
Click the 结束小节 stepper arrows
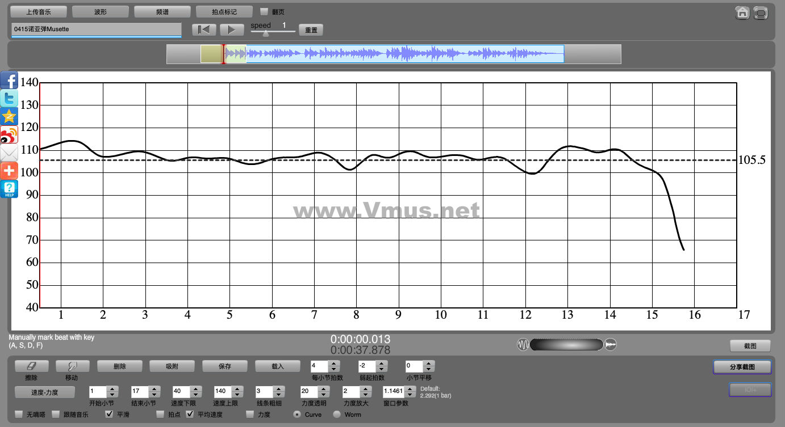pos(154,391)
